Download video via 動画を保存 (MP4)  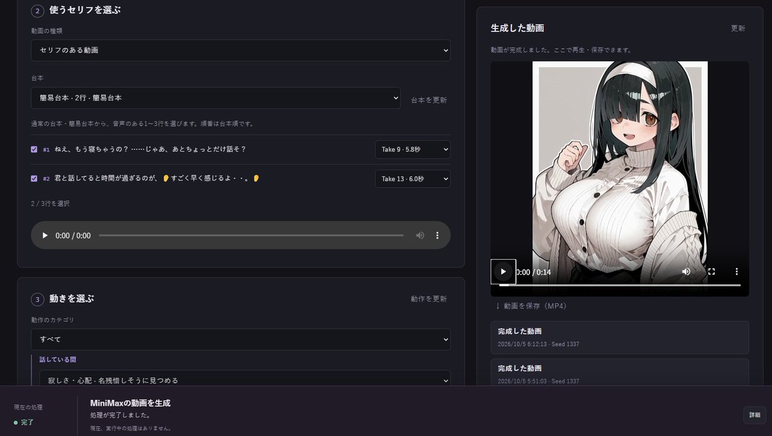tap(531, 305)
